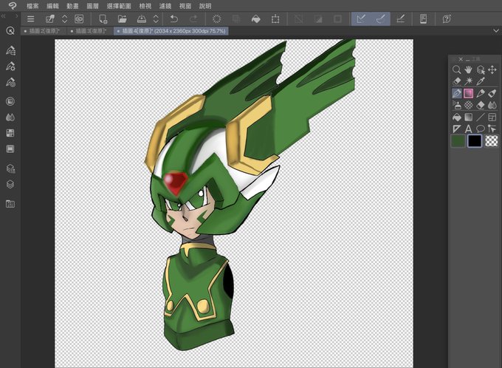Viewport: 502px width, 368px height.
Task: Toggle snap to grid button
Action: (x=401, y=18)
